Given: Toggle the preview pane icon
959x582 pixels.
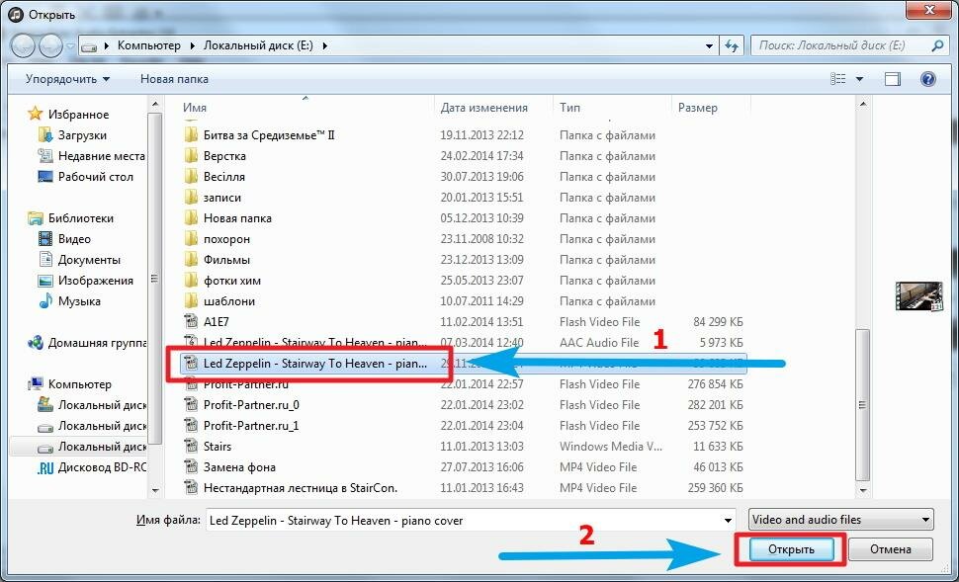Looking at the screenshot, I should [x=893, y=79].
